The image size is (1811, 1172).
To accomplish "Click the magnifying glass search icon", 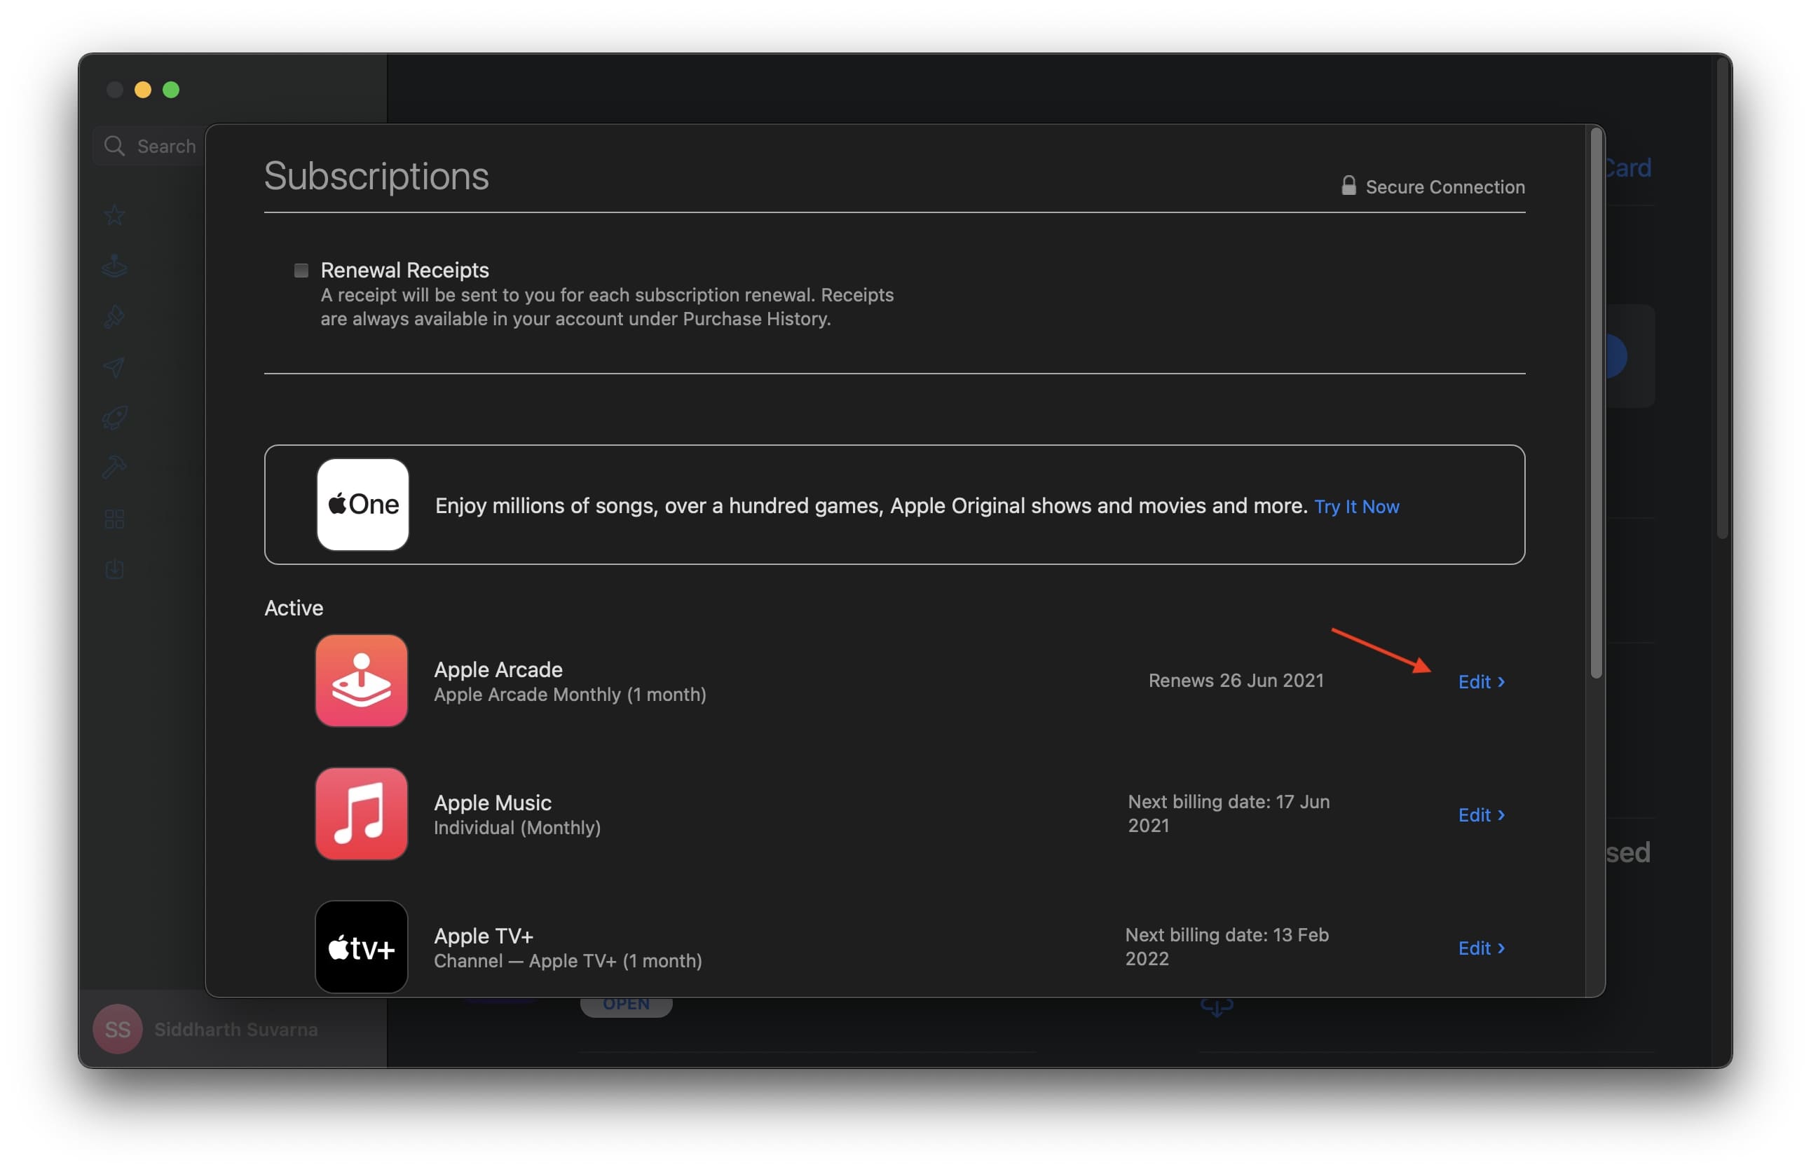I will [x=114, y=145].
